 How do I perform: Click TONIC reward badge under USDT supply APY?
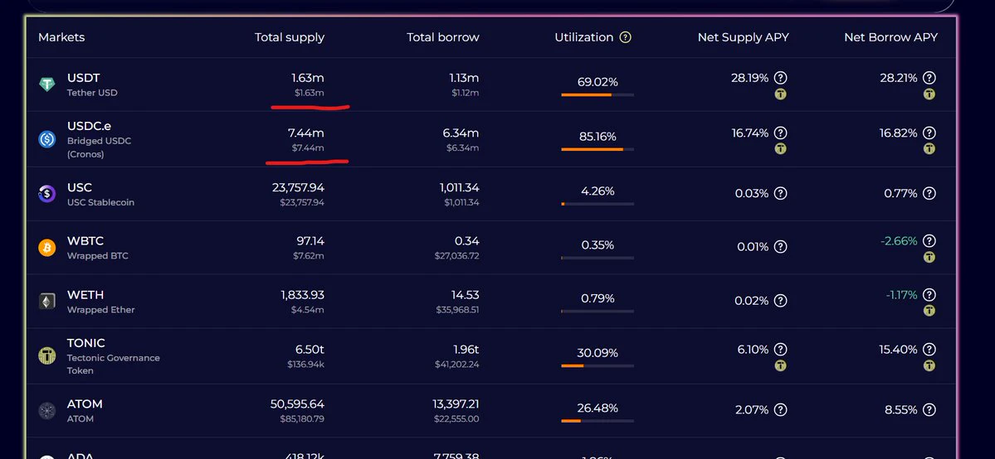781,94
